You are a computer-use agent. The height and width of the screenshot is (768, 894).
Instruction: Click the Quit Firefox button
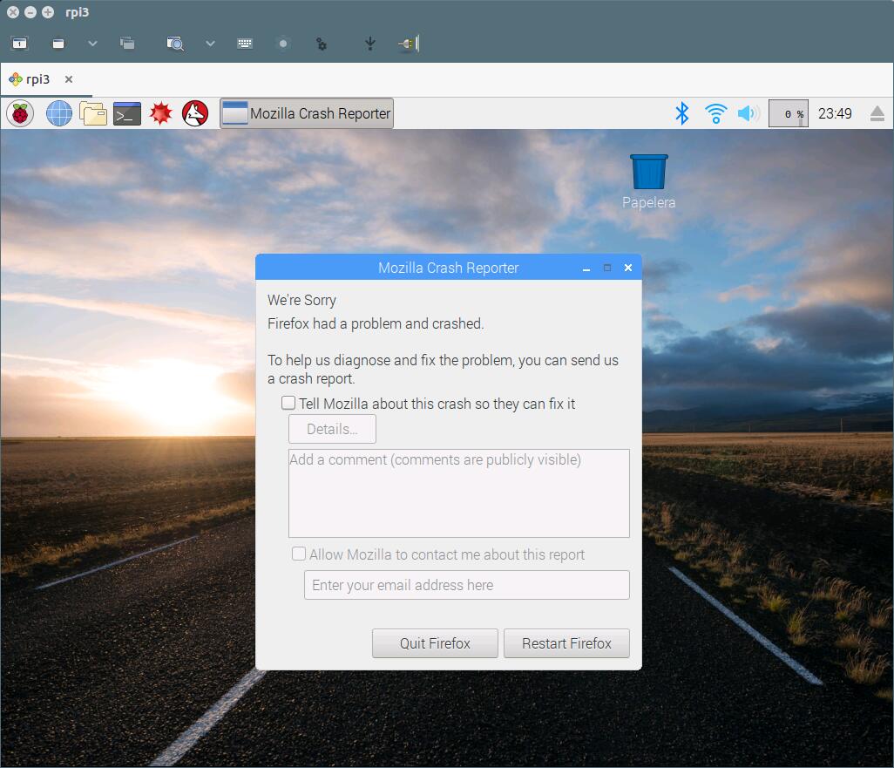point(435,643)
